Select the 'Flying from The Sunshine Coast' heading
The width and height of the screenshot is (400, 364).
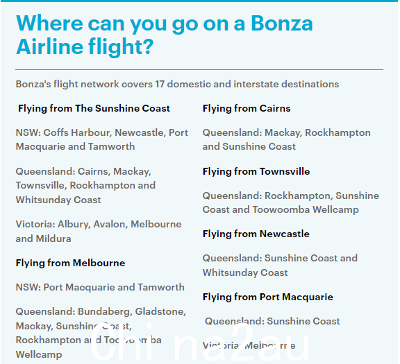94,109
